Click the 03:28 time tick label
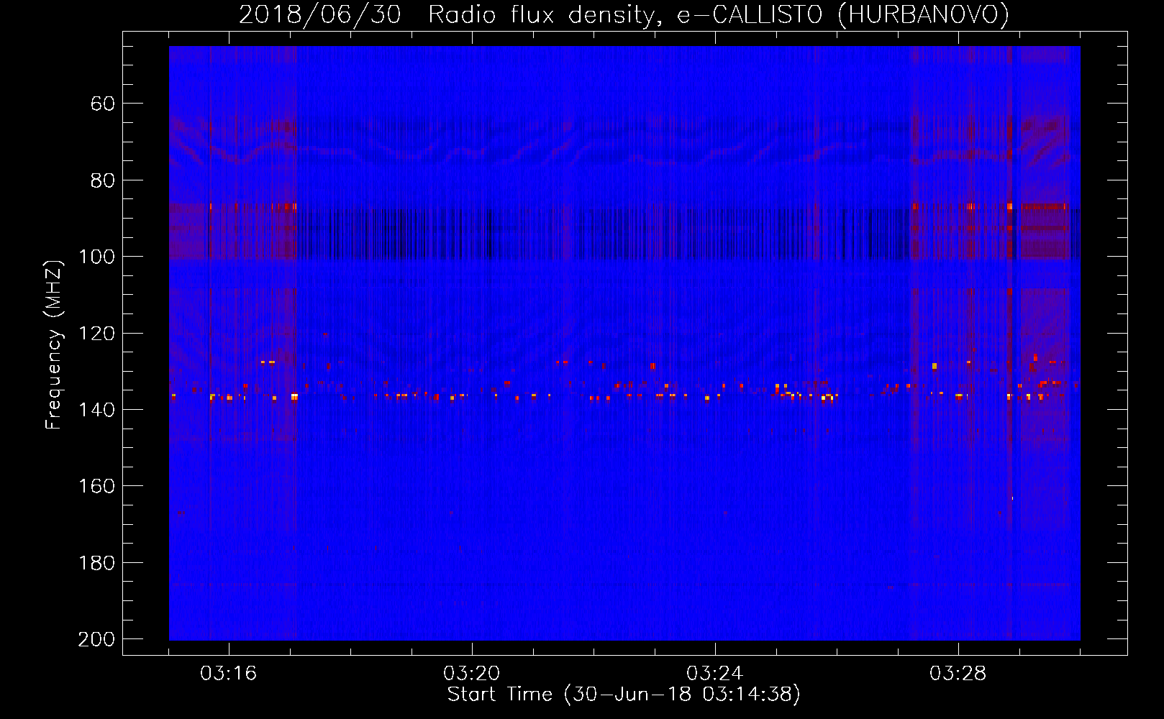The image size is (1164, 719). [x=958, y=674]
